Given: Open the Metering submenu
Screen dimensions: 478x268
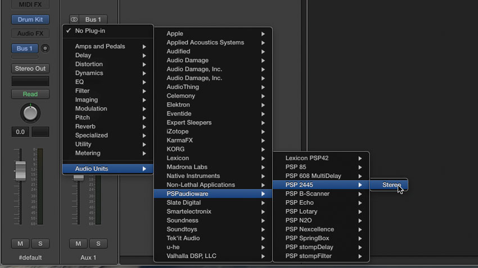Looking at the screenshot, I should pos(108,153).
